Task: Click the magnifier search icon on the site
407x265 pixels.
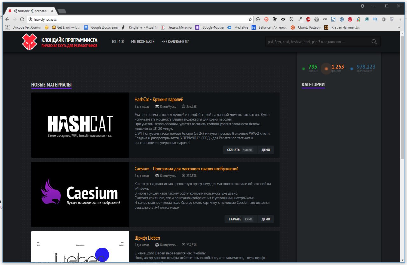Action: 374,42
